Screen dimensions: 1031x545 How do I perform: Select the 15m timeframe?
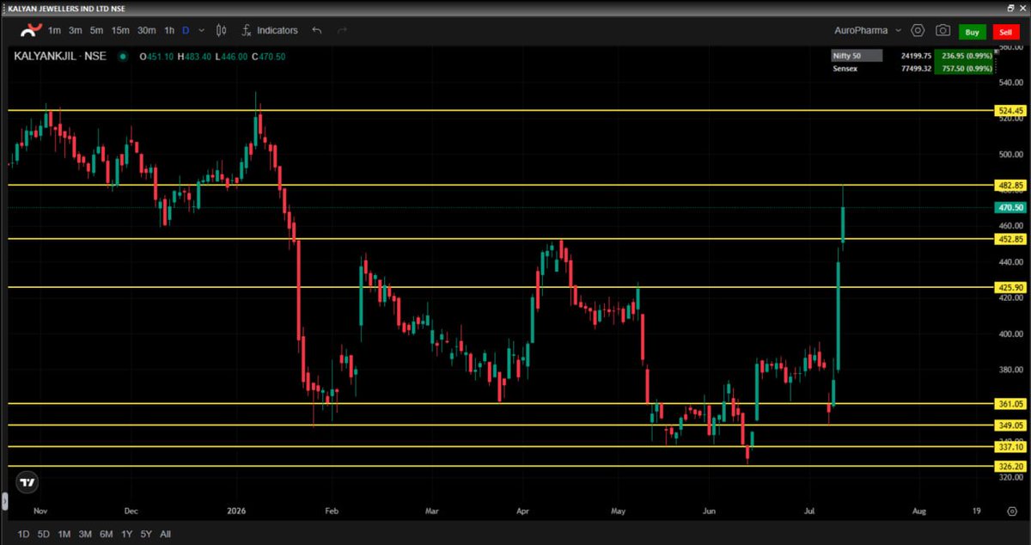click(120, 30)
